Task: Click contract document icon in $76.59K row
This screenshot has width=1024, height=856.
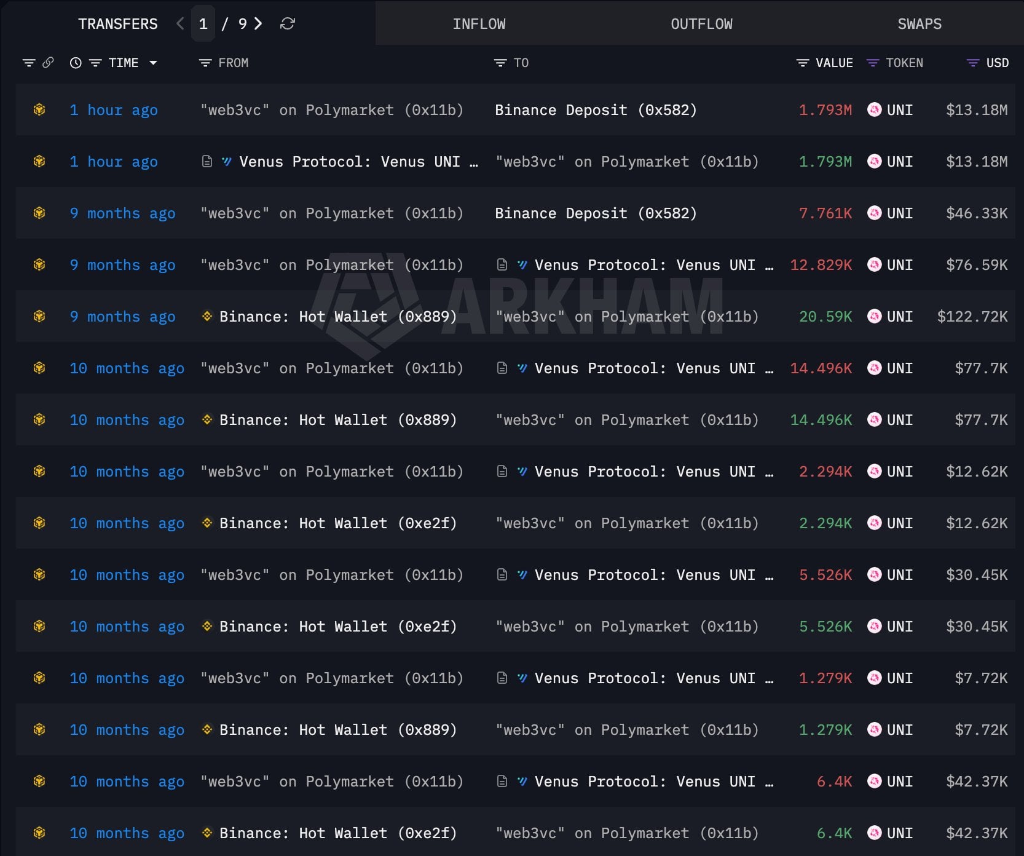Action: click(x=502, y=264)
